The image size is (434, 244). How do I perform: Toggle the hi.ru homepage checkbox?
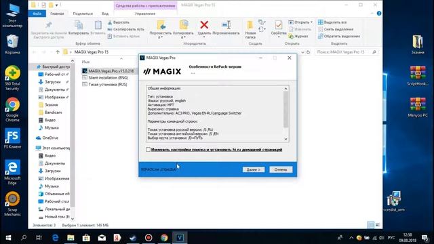point(148,149)
